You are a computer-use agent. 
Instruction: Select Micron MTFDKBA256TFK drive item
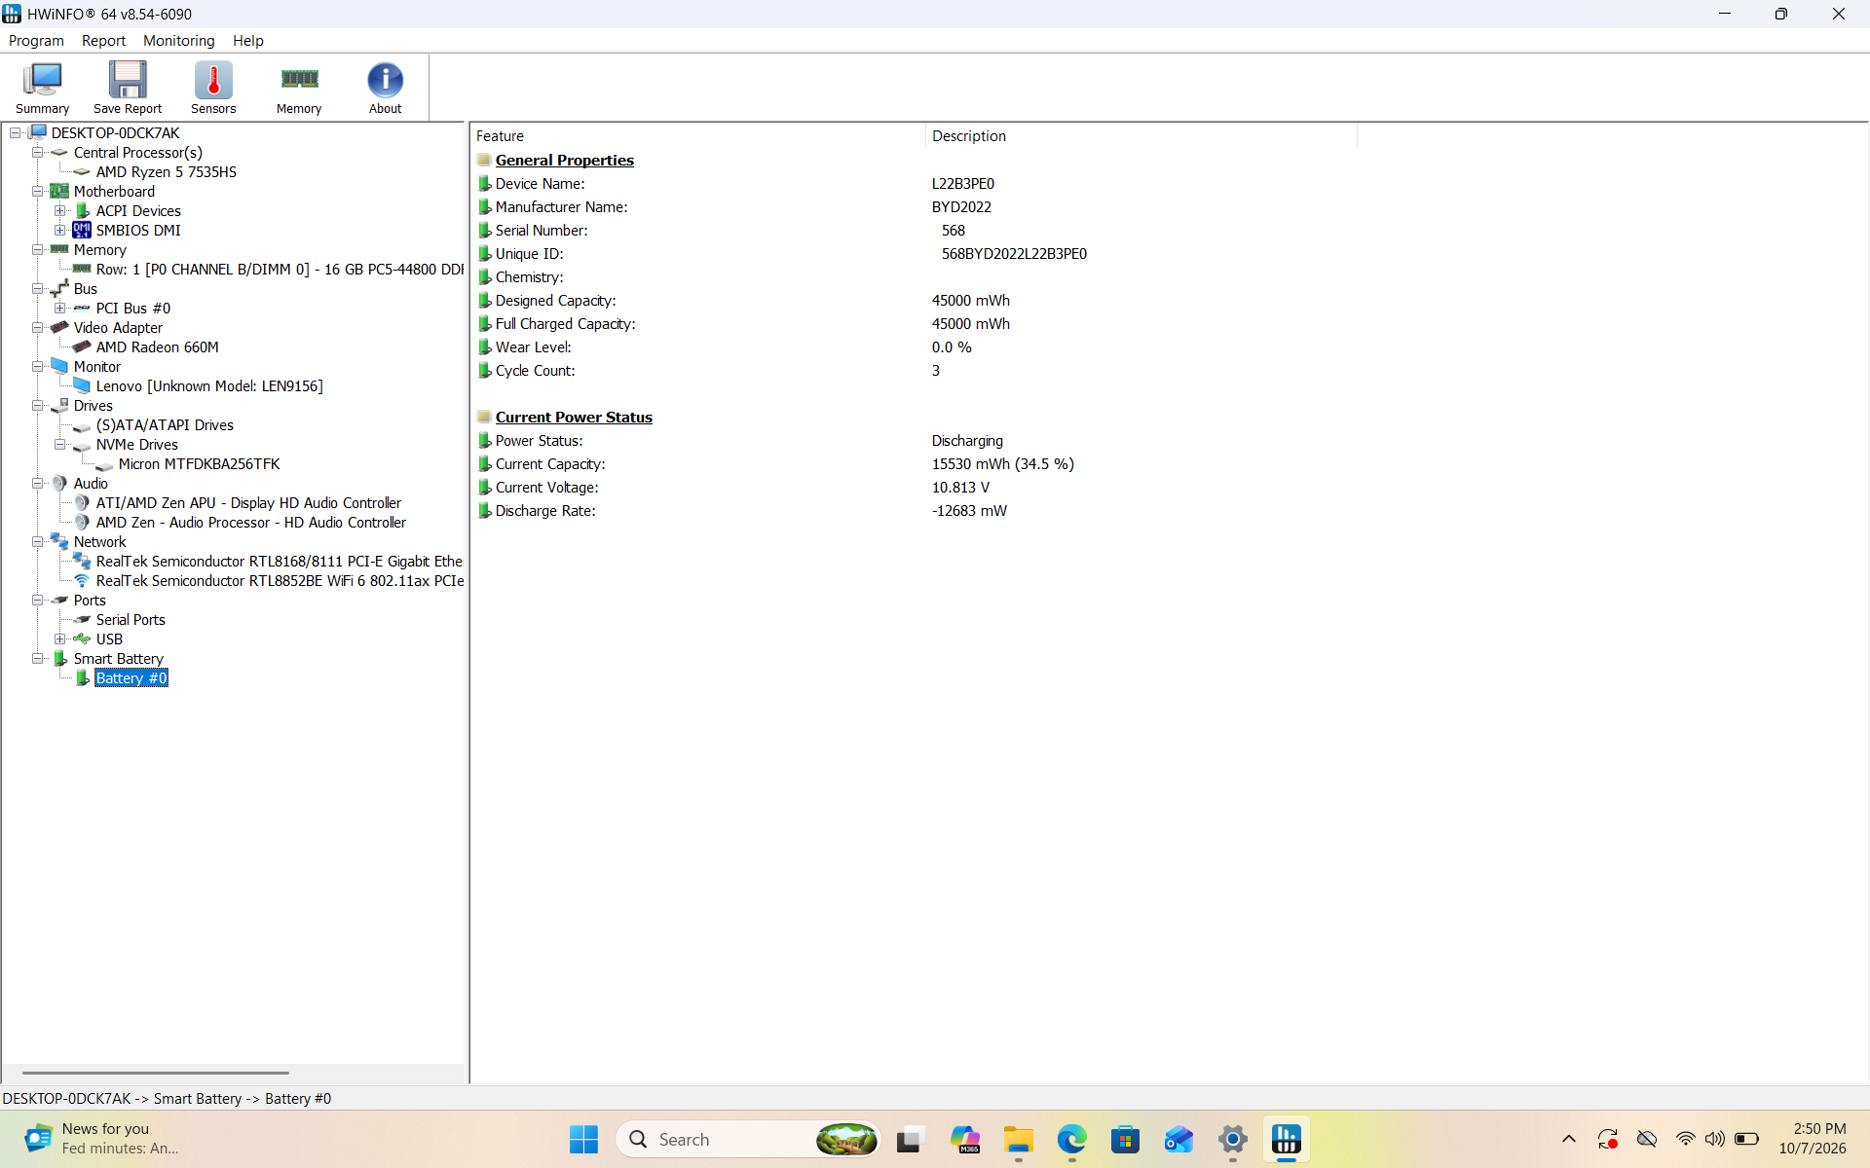click(x=199, y=464)
